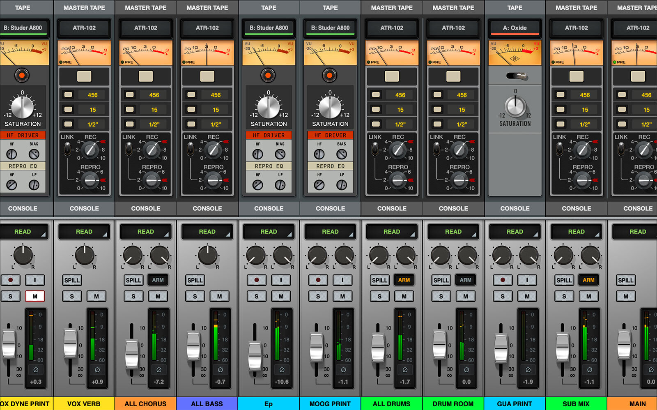657x410 pixels.
Task: Click the Oxide saturation knob on GUA PRINT
Action: pos(515,106)
